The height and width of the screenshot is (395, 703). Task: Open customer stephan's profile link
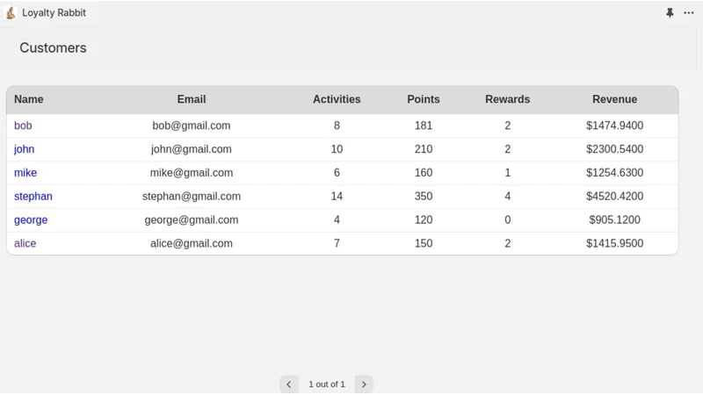33,197
